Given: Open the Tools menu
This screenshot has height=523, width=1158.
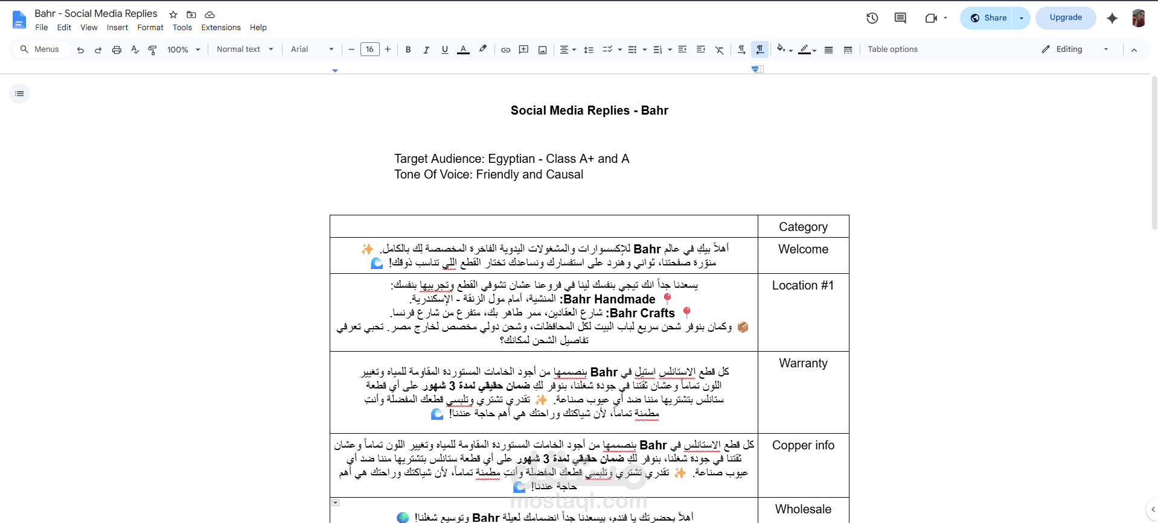Looking at the screenshot, I should point(182,28).
